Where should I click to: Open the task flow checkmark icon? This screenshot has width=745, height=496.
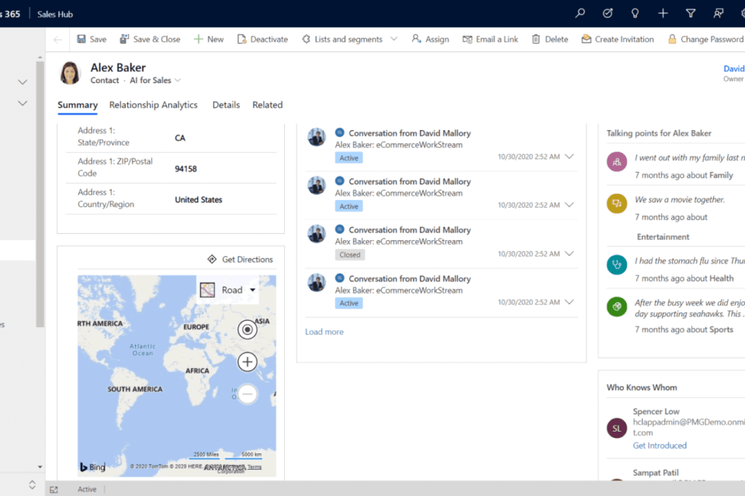608,13
